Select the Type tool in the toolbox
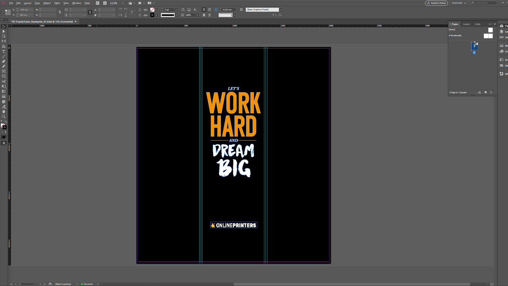Viewport: 508px width, 286px height. [4, 51]
